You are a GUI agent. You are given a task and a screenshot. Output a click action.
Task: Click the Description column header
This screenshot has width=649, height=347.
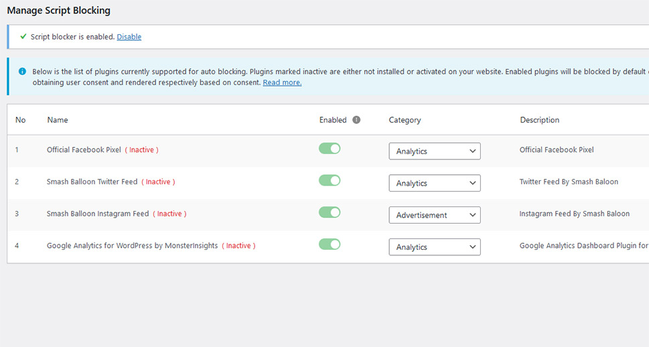[539, 120]
